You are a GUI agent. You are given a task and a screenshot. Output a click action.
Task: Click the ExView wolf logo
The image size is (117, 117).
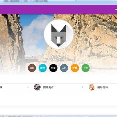[x=59, y=34]
